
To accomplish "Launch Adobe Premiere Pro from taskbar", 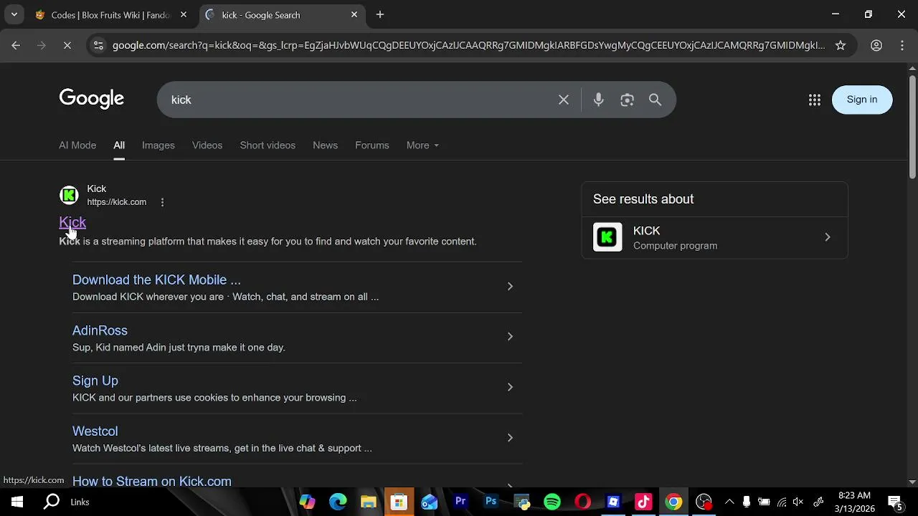I will point(460,502).
